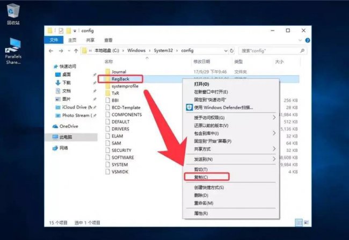349x240 pixels.
Task: Sort by 名称 column header
Action: coord(109,61)
